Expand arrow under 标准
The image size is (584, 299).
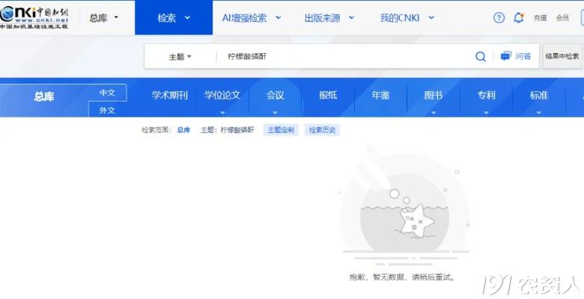pos(538,112)
